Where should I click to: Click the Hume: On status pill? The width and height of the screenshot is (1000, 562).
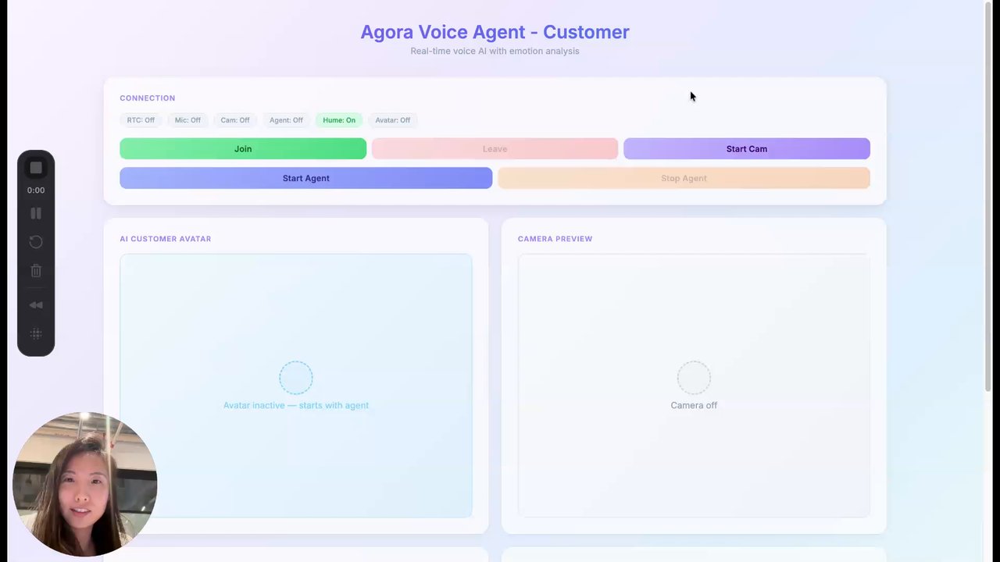tap(339, 120)
